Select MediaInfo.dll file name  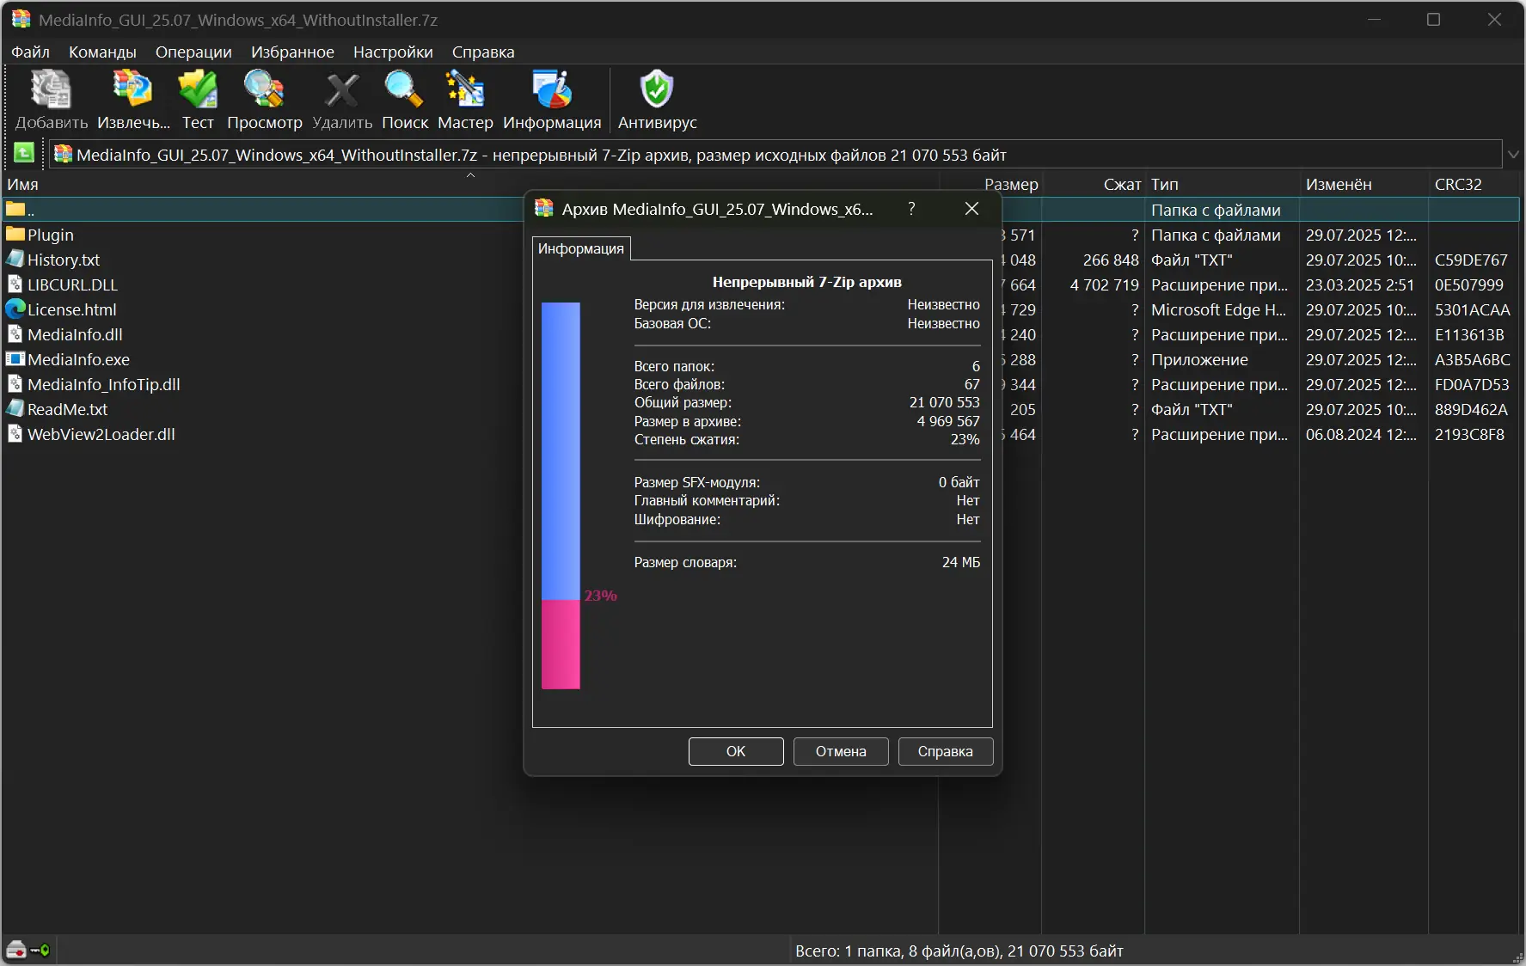[x=75, y=334]
